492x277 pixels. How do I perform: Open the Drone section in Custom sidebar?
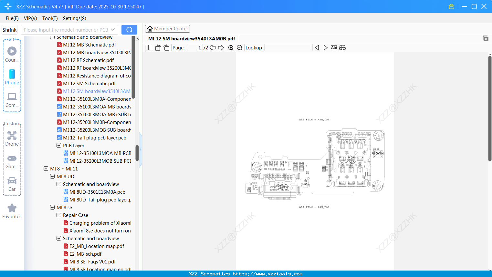tap(12, 138)
